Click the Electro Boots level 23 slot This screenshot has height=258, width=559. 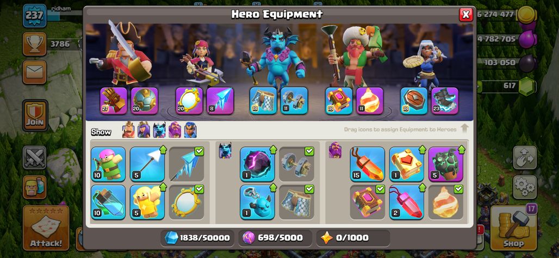click(x=445, y=101)
